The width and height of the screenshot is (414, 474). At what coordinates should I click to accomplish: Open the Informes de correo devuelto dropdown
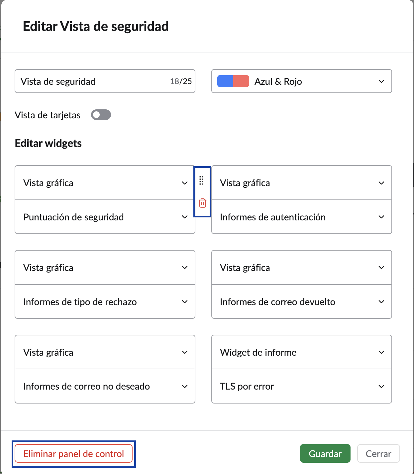[382, 302]
